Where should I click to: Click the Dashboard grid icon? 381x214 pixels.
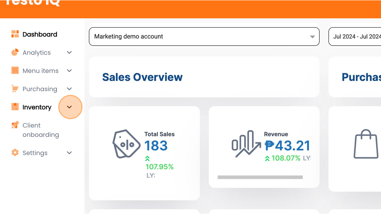[15, 34]
